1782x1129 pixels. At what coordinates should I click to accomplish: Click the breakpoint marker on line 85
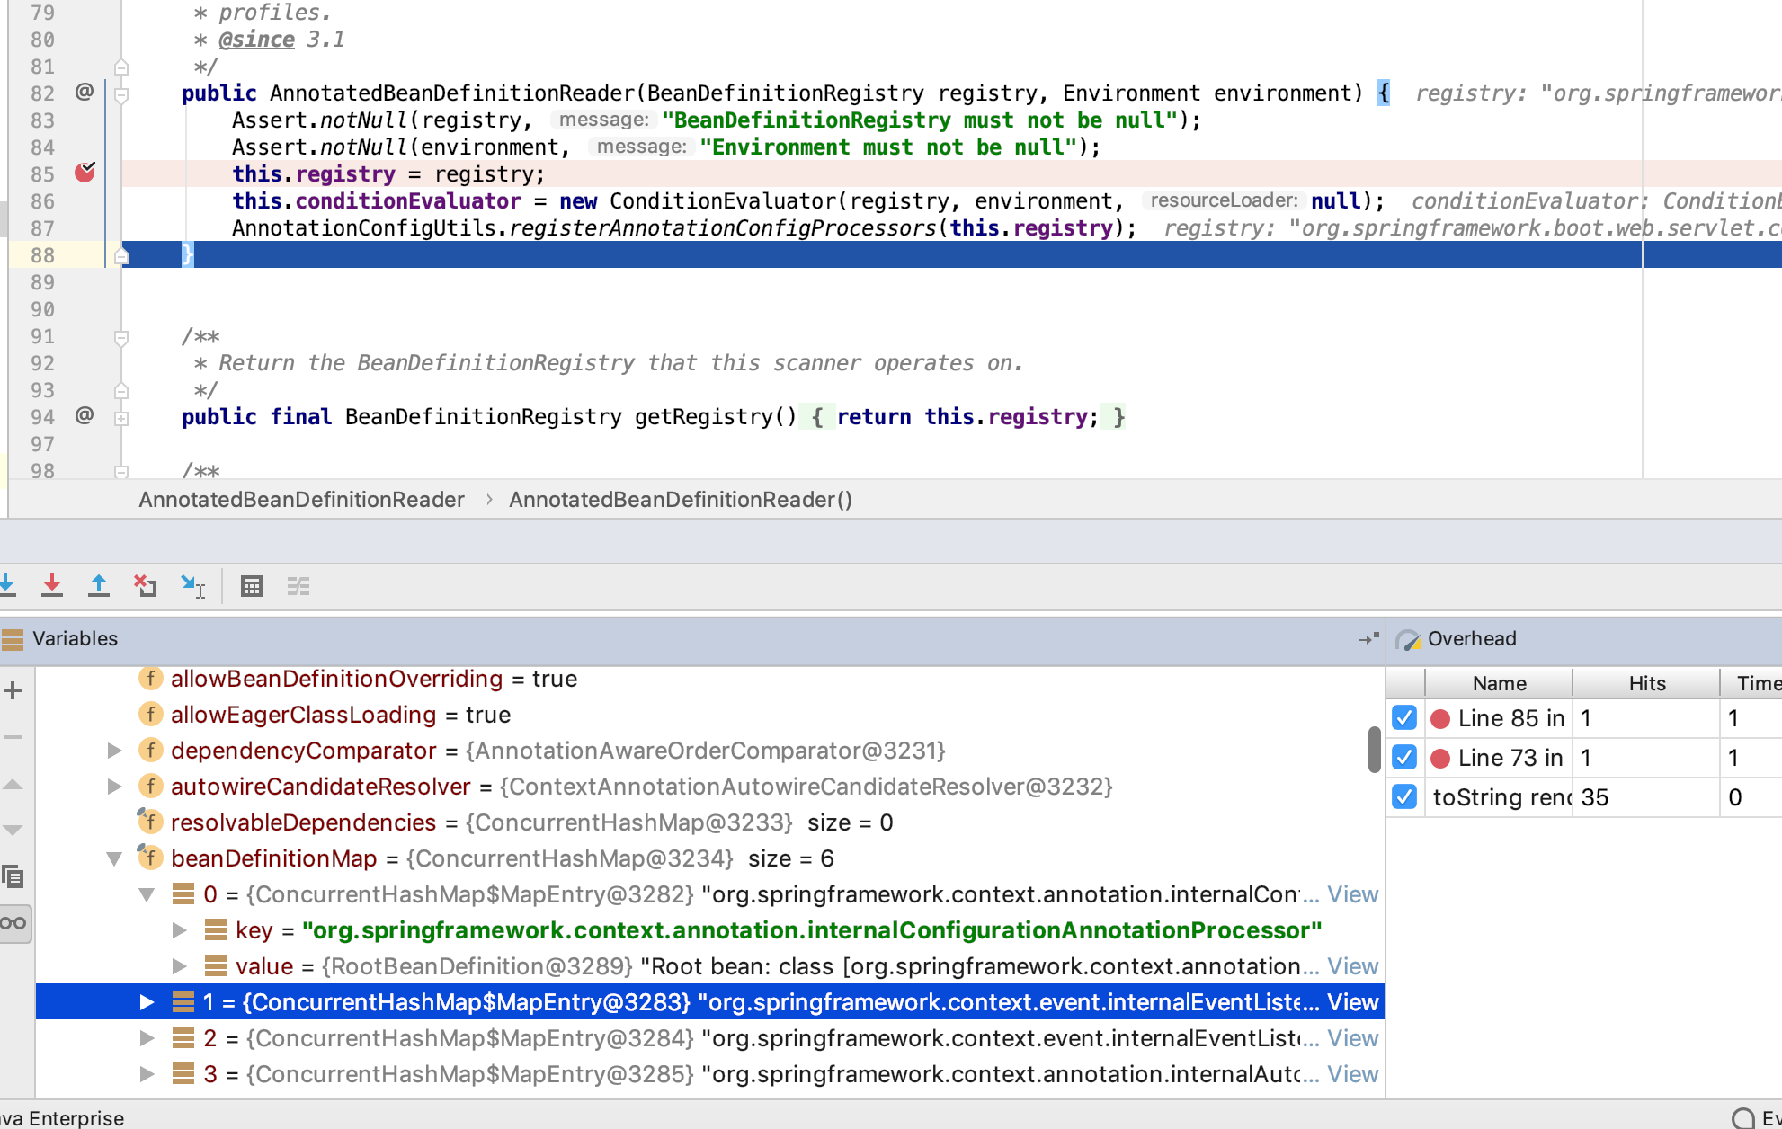pos(85,173)
